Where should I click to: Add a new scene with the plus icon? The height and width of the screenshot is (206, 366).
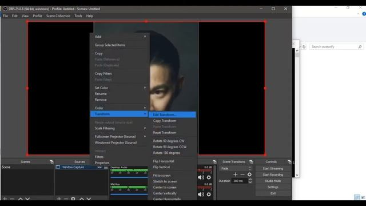pos(5,199)
